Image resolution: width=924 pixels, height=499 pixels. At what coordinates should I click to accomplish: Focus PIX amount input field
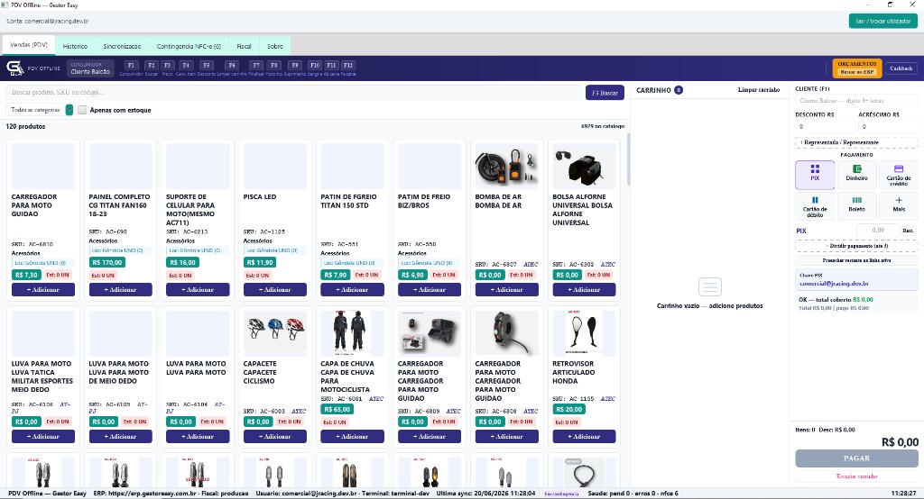(876, 231)
